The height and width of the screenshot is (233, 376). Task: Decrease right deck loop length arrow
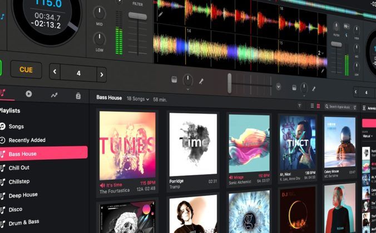356,92
